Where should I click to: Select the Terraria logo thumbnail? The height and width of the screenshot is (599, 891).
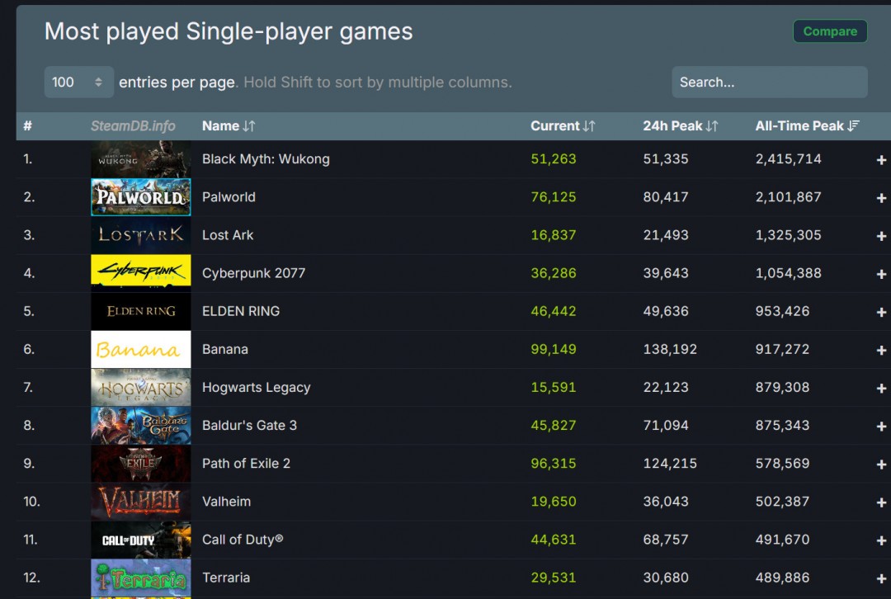point(140,578)
